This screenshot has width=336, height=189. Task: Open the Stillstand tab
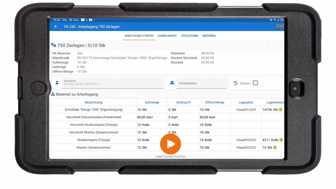189,36
